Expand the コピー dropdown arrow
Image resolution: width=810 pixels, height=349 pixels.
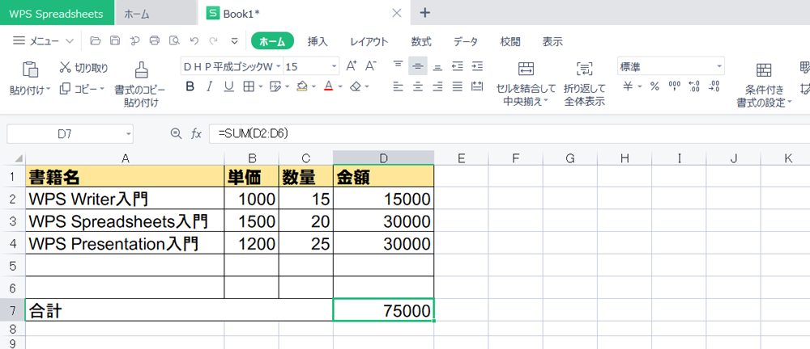click(102, 89)
